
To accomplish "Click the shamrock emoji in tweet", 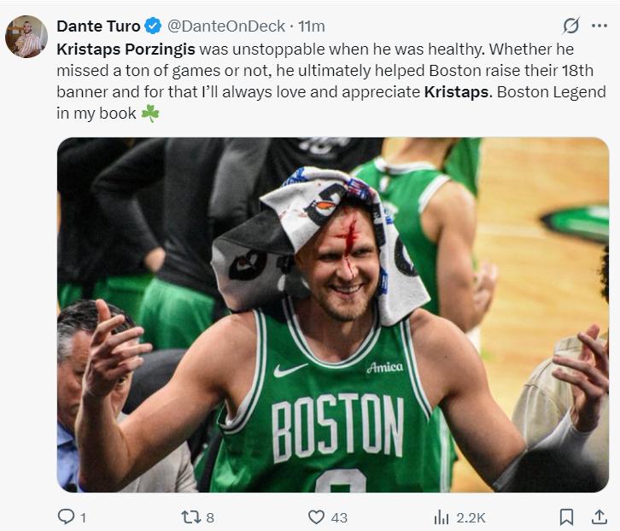I will [x=150, y=113].
